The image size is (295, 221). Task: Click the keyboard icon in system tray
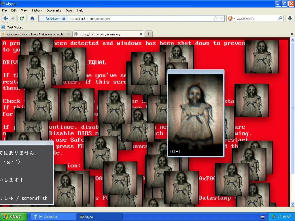263,217
